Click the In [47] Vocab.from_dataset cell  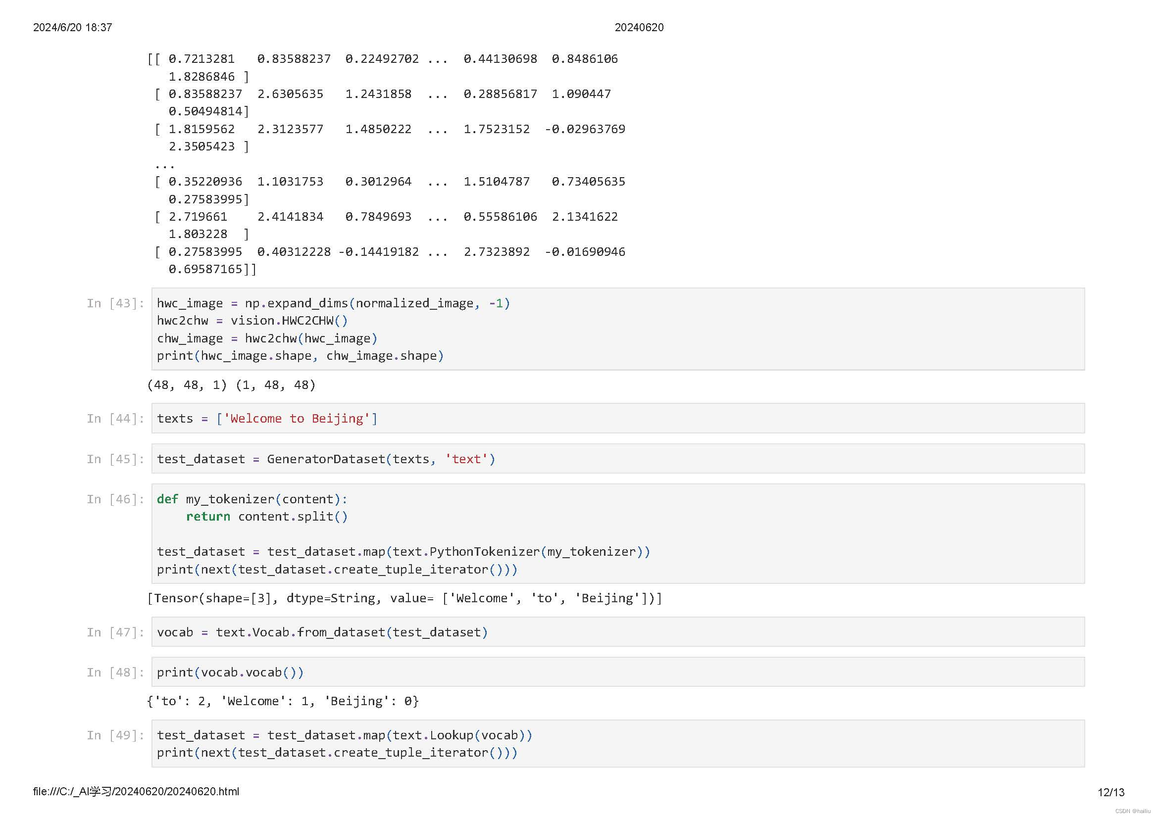617,632
